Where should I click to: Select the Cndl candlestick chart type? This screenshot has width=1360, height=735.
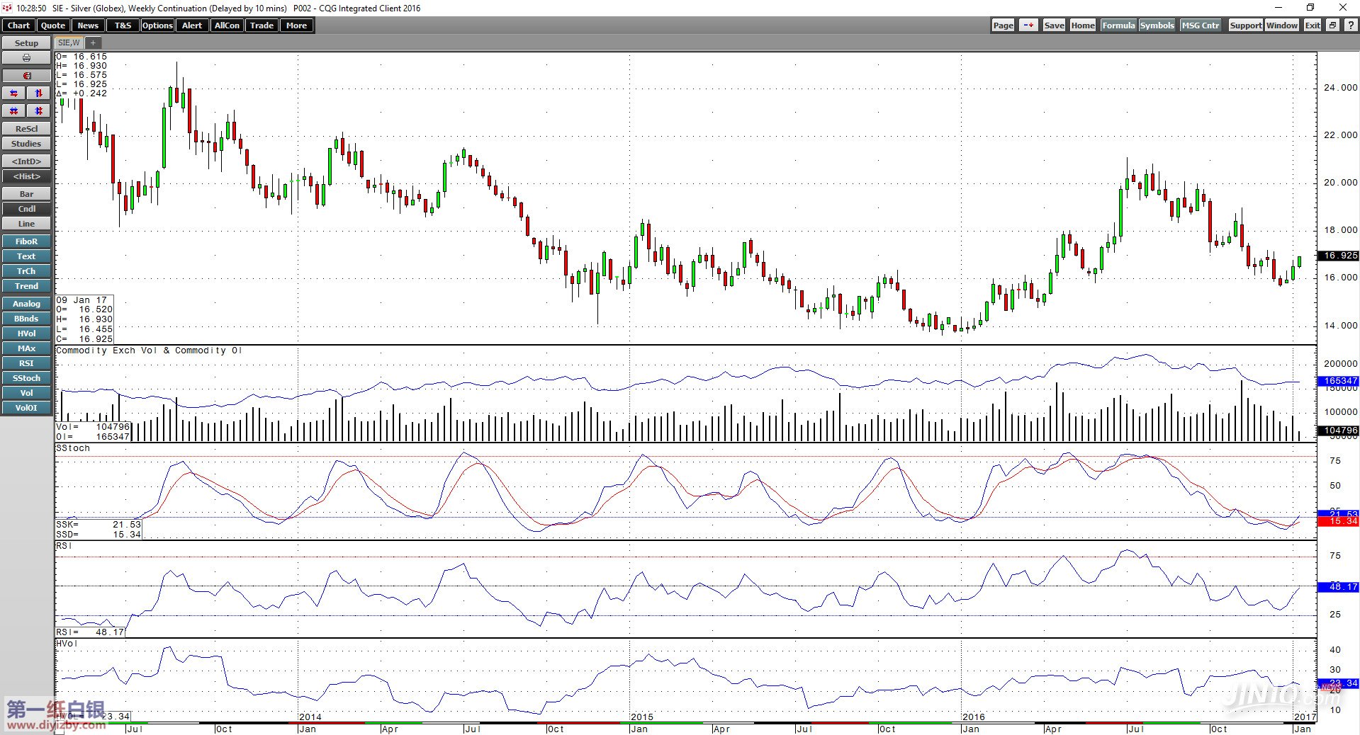pos(26,209)
